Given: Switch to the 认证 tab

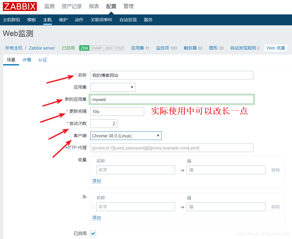Looking at the screenshot, I should [x=43, y=60].
